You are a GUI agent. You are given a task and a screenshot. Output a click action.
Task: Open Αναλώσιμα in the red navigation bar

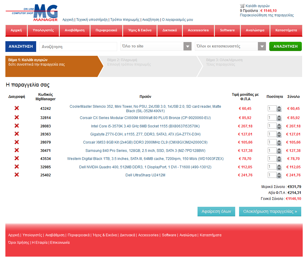(x=255, y=30)
